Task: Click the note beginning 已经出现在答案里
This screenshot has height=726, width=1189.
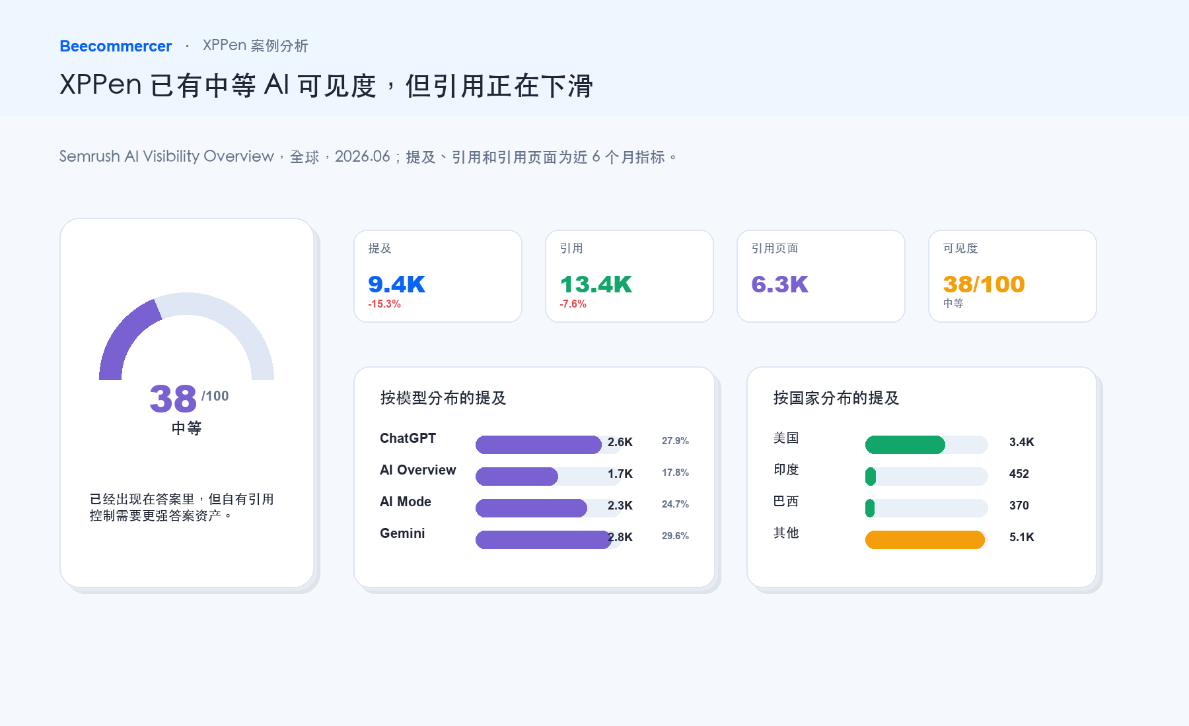Action: (182, 507)
